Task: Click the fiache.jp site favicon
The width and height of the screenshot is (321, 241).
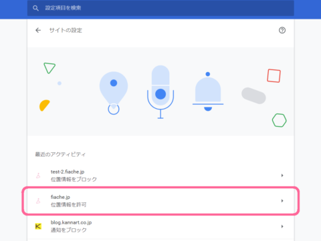Action: [x=38, y=201]
